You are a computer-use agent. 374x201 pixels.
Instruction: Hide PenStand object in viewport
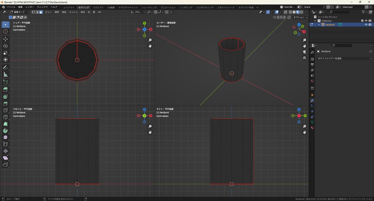tap(366, 25)
